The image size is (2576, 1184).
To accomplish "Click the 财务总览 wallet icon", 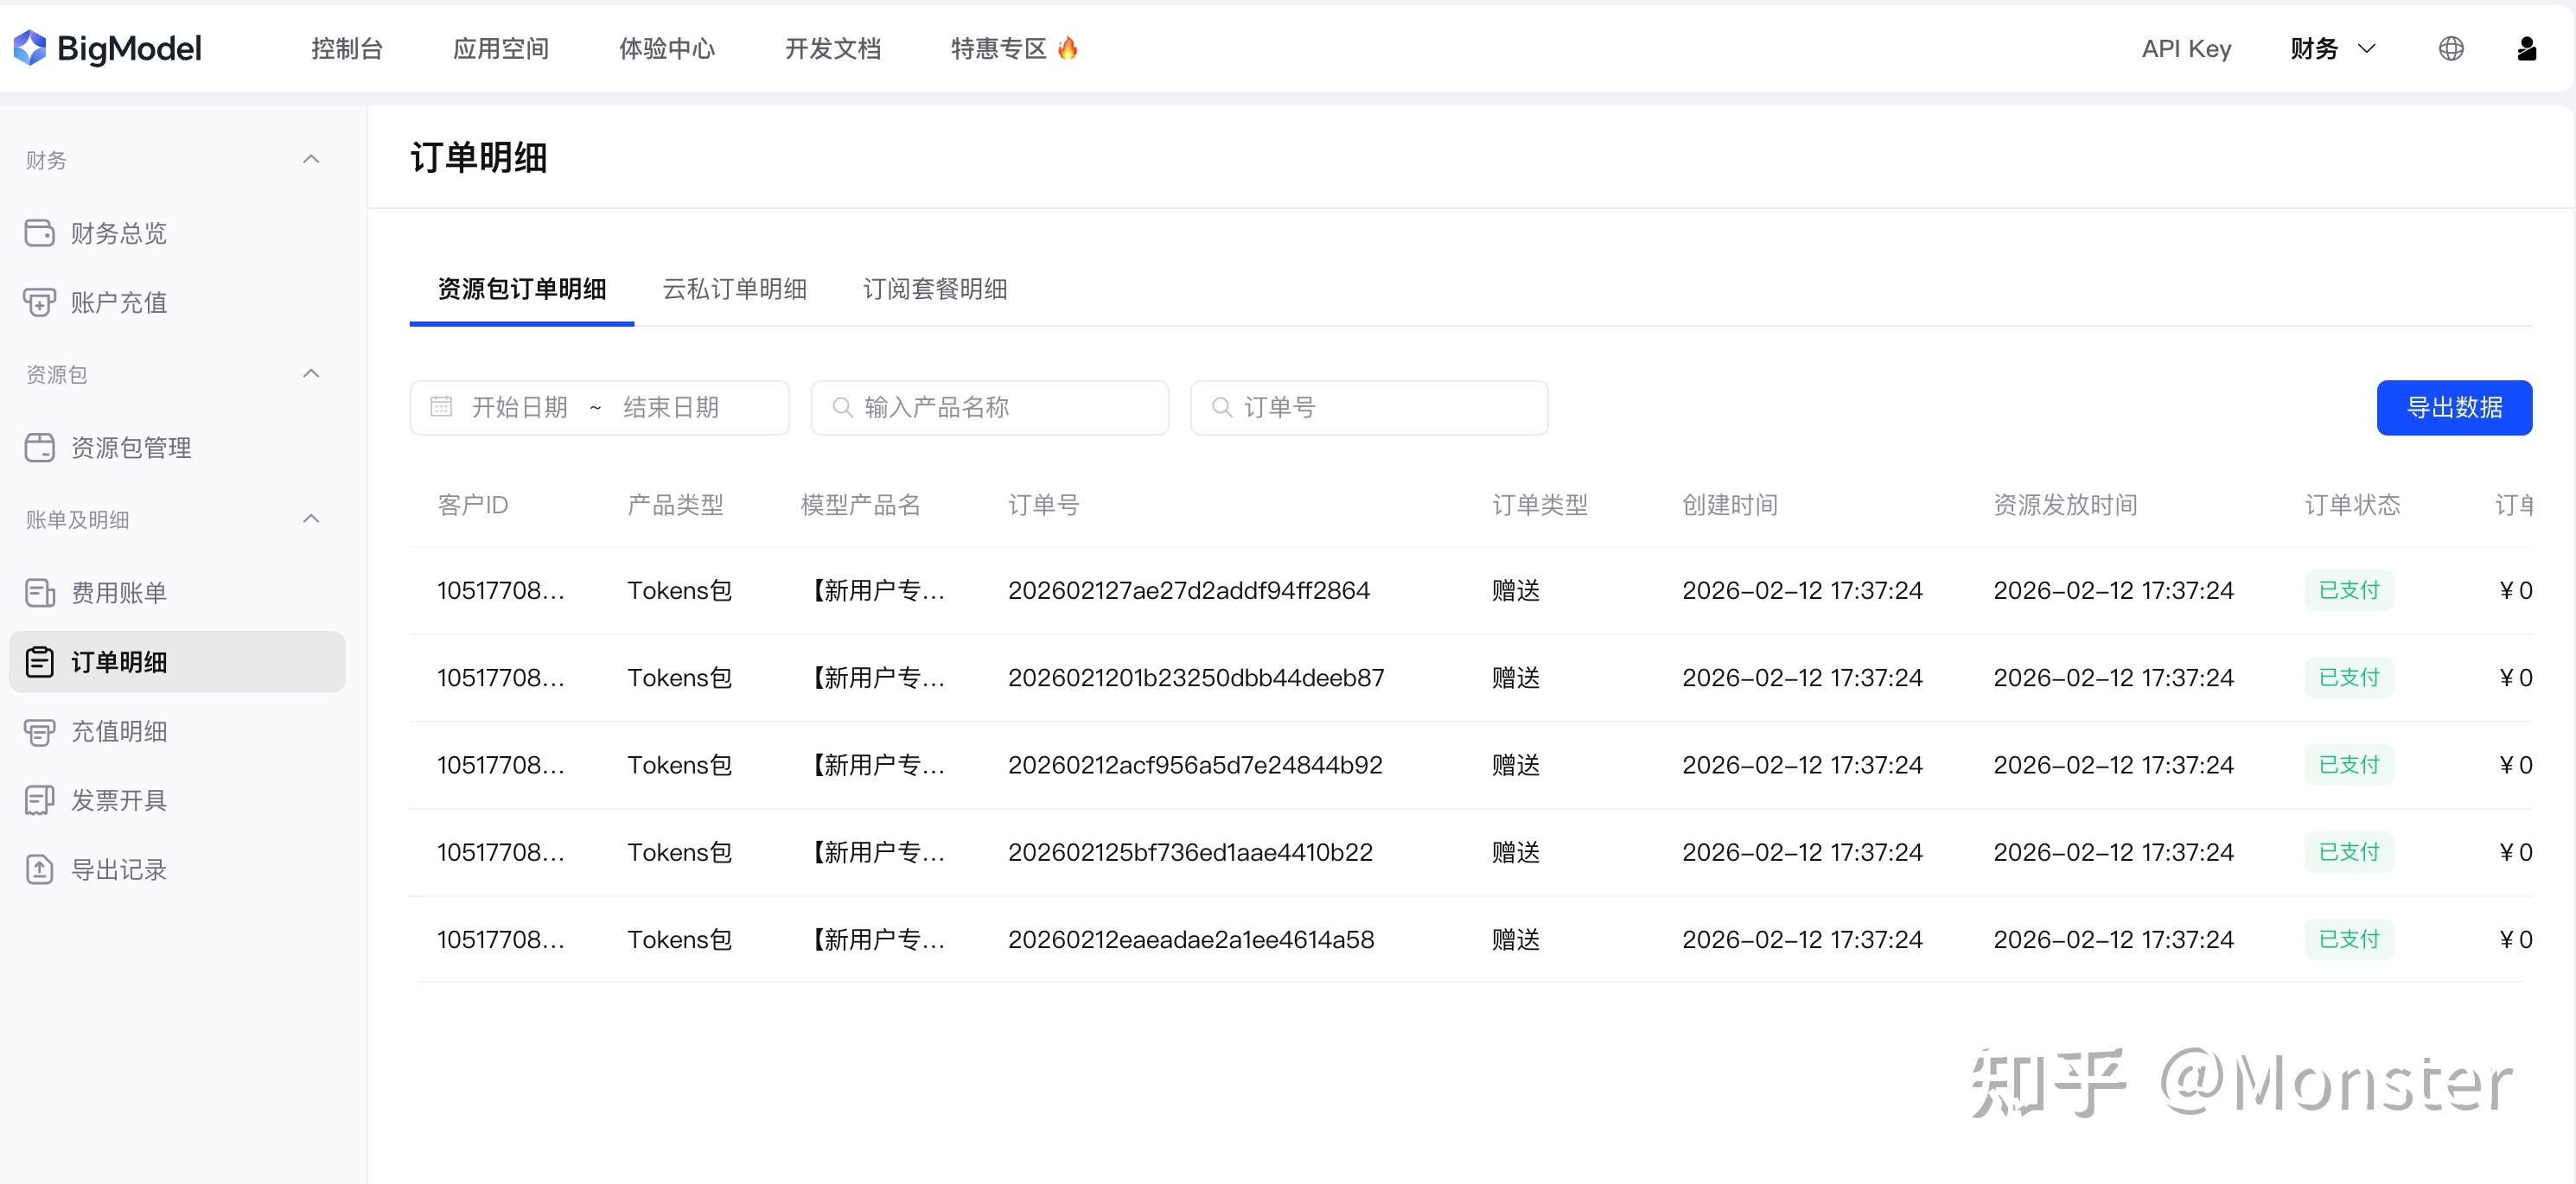I will point(40,233).
